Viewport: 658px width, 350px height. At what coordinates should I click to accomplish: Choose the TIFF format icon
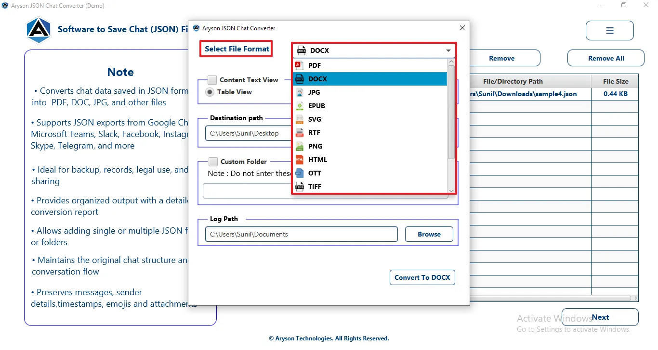click(300, 187)
